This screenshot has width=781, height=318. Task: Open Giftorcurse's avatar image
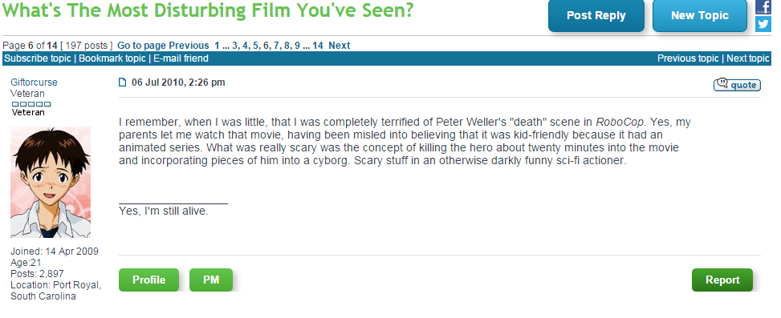point(51,182)
